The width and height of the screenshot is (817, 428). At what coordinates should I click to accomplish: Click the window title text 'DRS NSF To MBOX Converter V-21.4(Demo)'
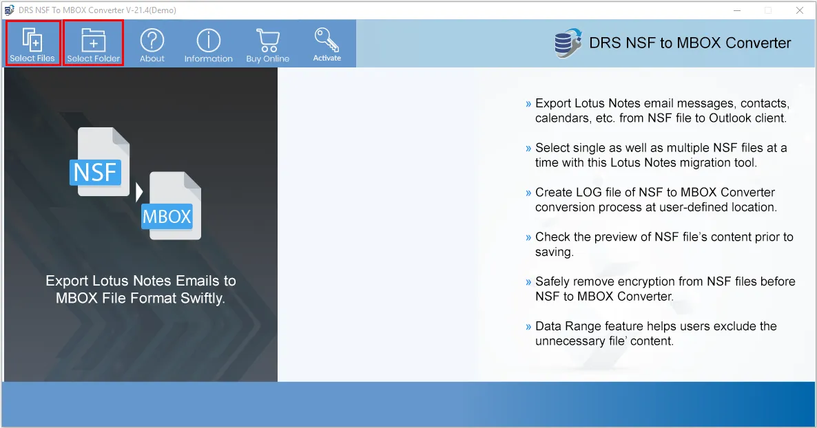click(97, 10)
